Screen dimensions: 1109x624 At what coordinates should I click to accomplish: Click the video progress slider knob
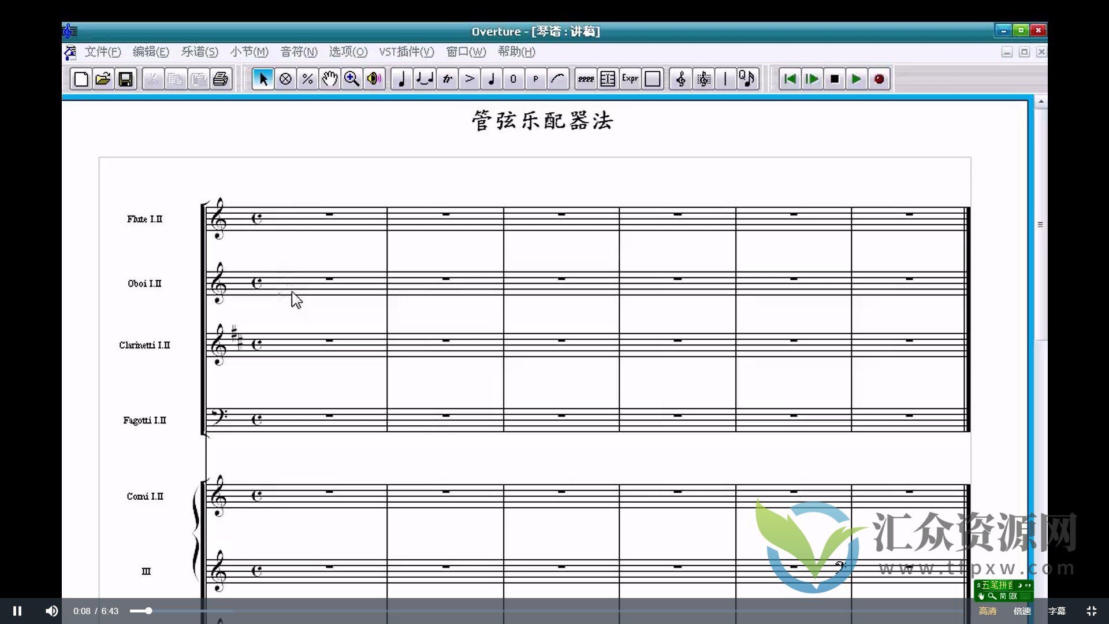[x=148, y=611]
